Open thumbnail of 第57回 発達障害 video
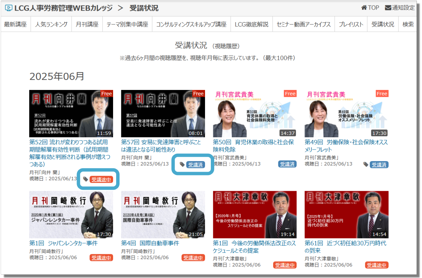Screen dimensions: 422x278 pyautogui.click(x=163, y=113)
